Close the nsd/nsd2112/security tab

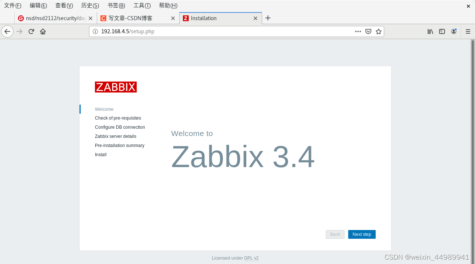pos(91,18)
